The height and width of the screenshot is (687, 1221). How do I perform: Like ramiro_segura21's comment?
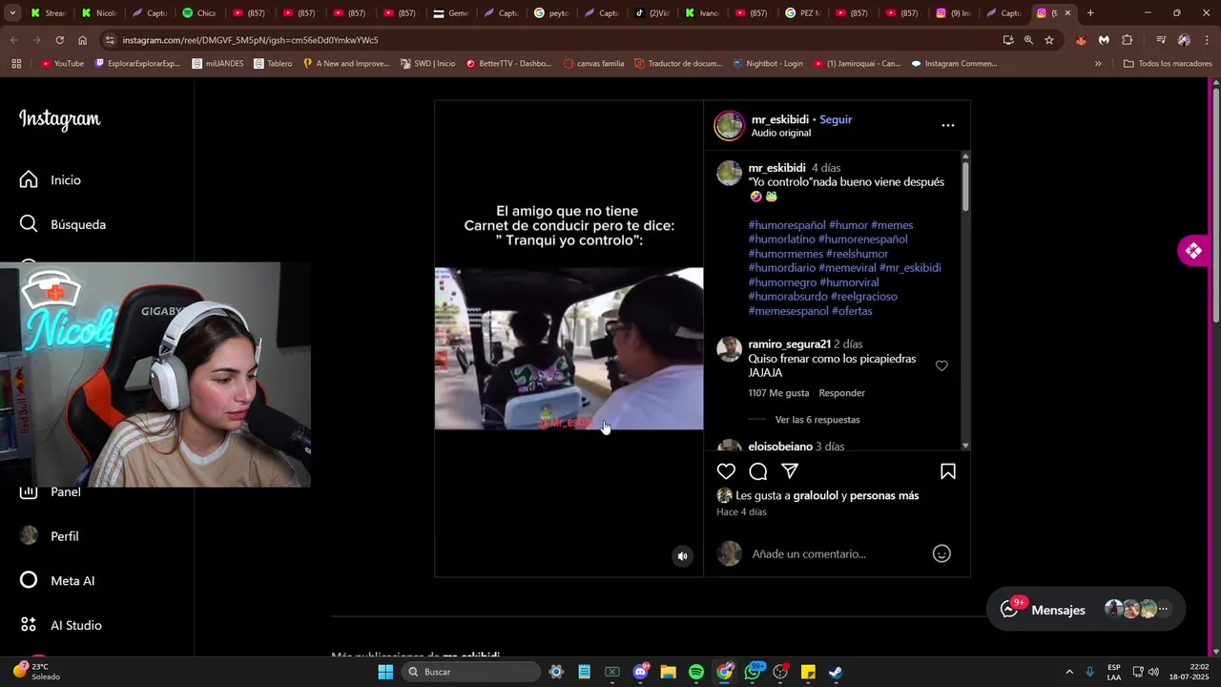coord(942,365)
